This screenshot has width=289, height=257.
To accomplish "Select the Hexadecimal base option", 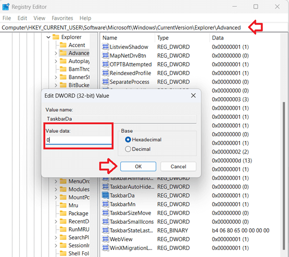I will (128, 140).
